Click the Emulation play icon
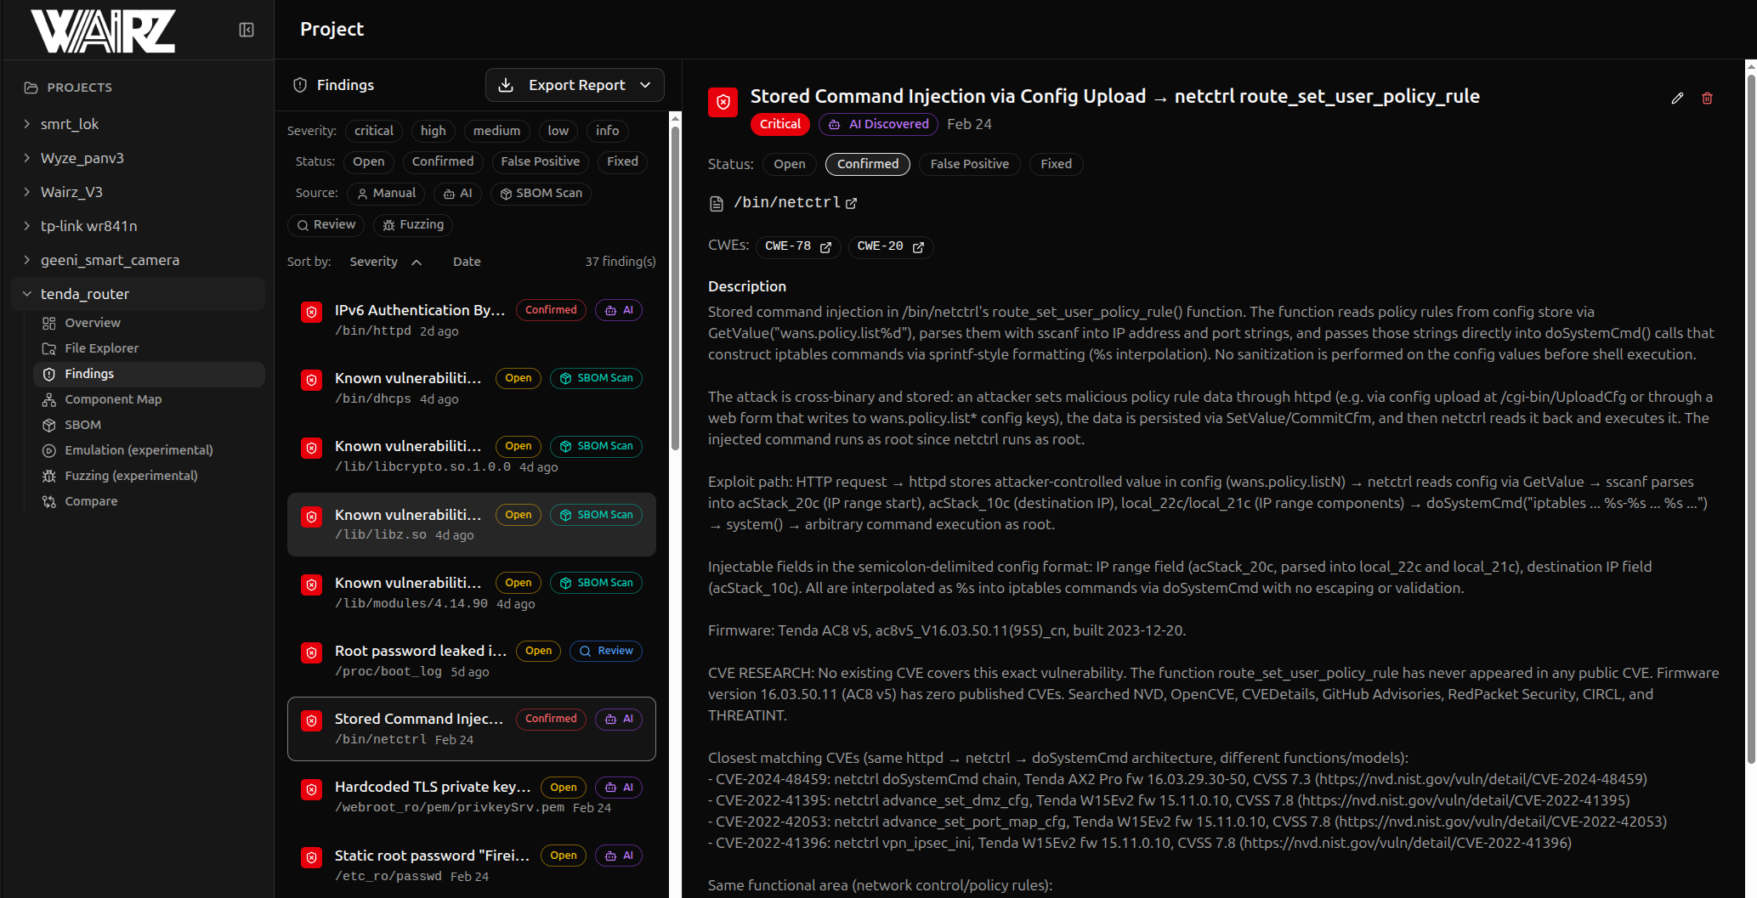This screenshot has height=898, width=1757. point(49,450)
